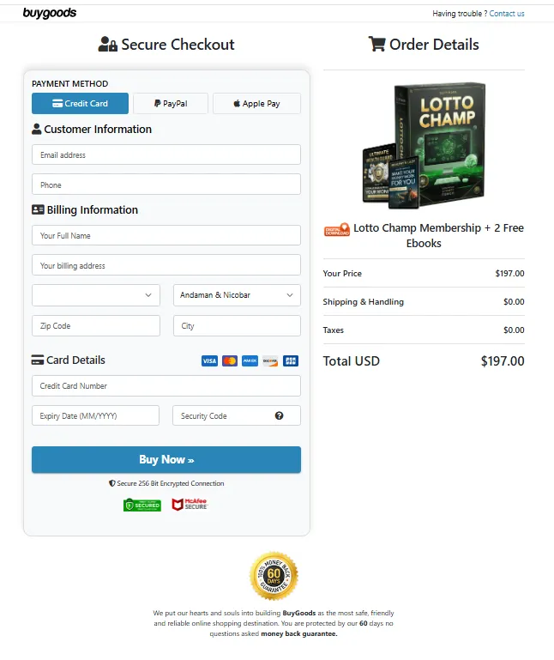554x660 pixels.
Task: Click the Digital Download badge icon
Action: pyautogui.click(x=337, y=229)
